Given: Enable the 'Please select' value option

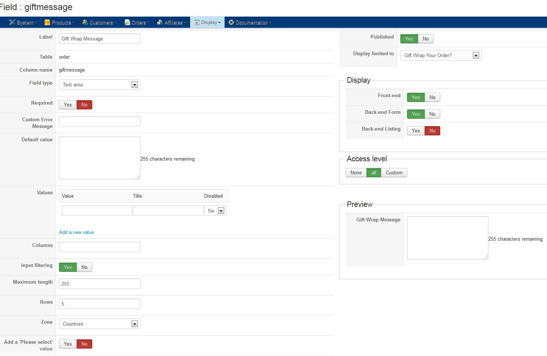Looking at the screenshot, I should (68, 344).
